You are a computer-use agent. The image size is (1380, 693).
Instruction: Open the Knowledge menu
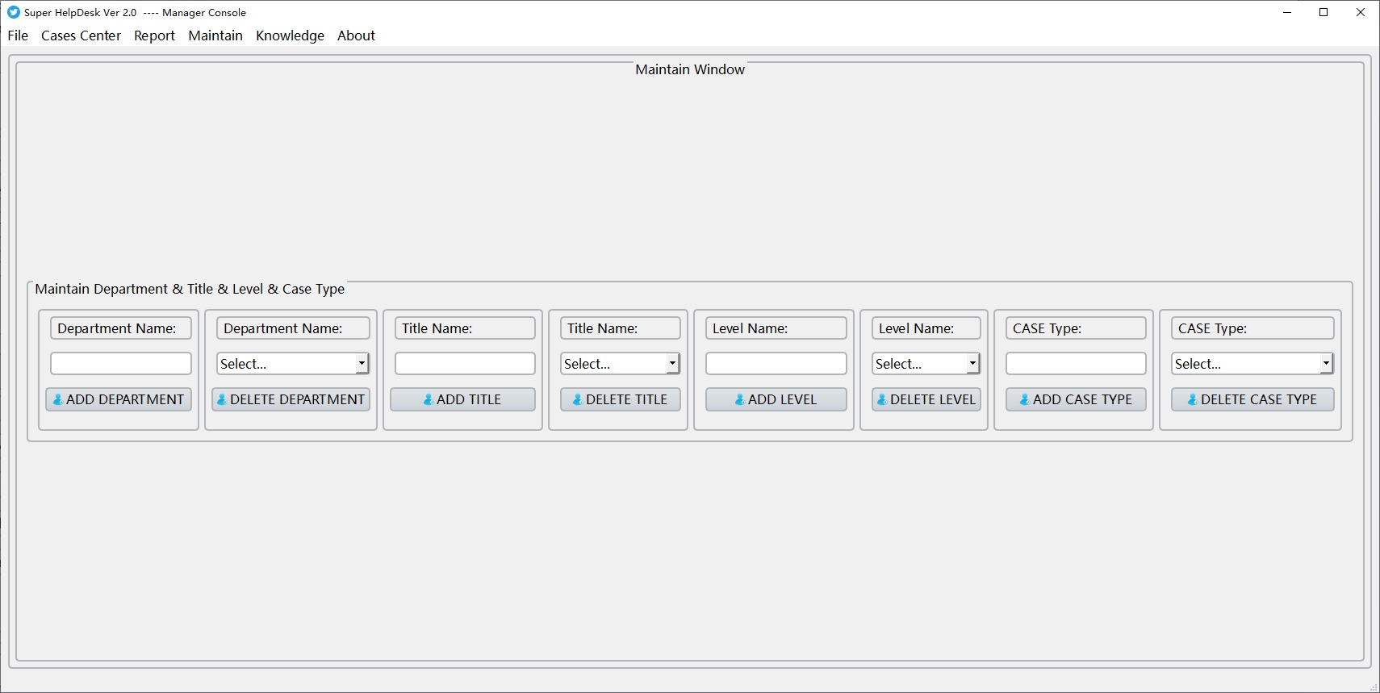[290, 35]
